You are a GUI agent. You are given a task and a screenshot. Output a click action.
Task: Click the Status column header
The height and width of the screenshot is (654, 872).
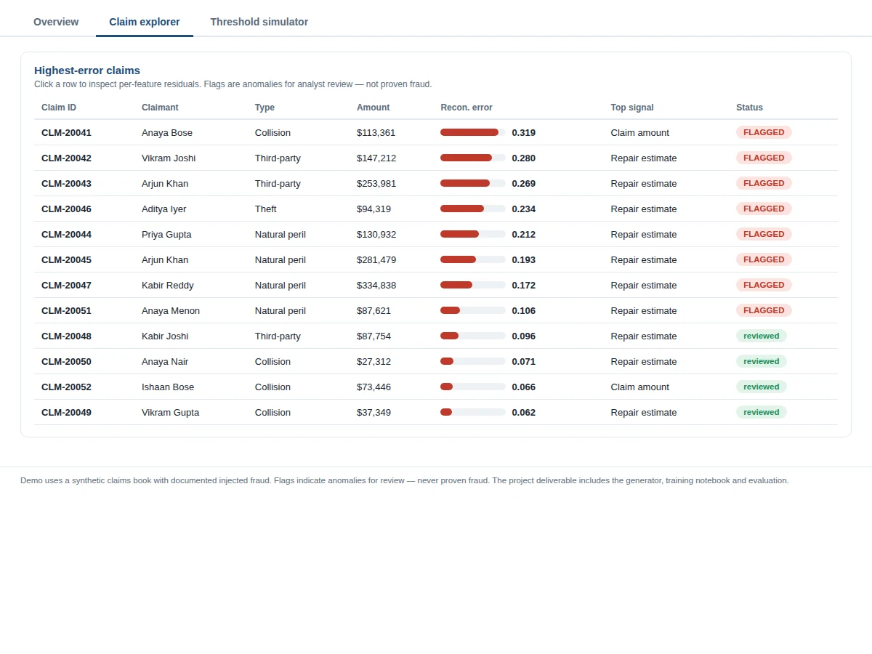pyautogui.click(x=749, y=108)
